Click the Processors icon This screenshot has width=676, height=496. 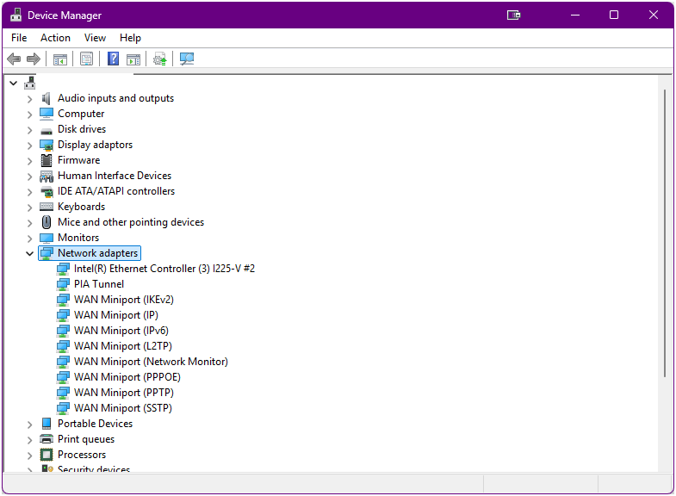(x=47, y=455)
